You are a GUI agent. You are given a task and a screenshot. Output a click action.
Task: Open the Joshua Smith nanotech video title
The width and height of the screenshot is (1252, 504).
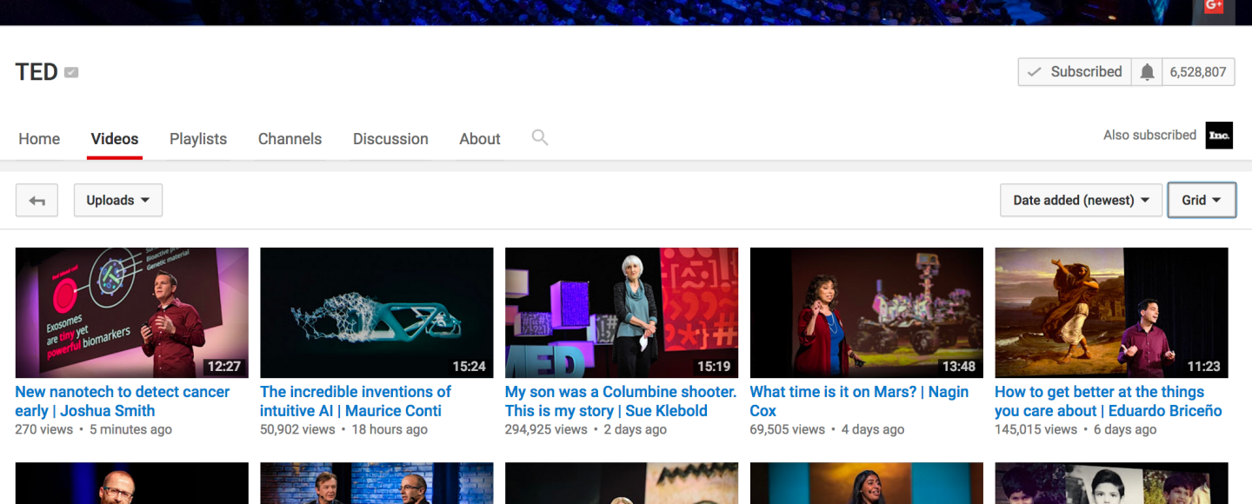coord(123,401)
